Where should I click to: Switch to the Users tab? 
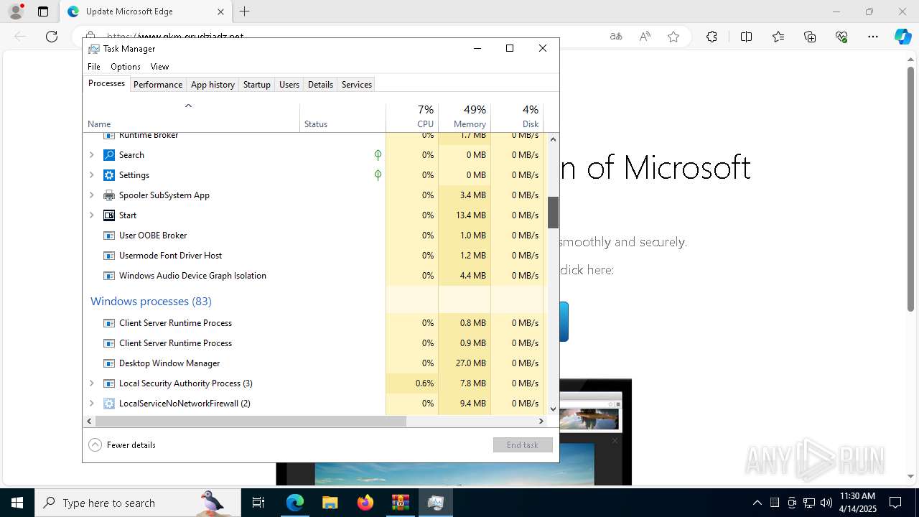(x=289, y=85)
